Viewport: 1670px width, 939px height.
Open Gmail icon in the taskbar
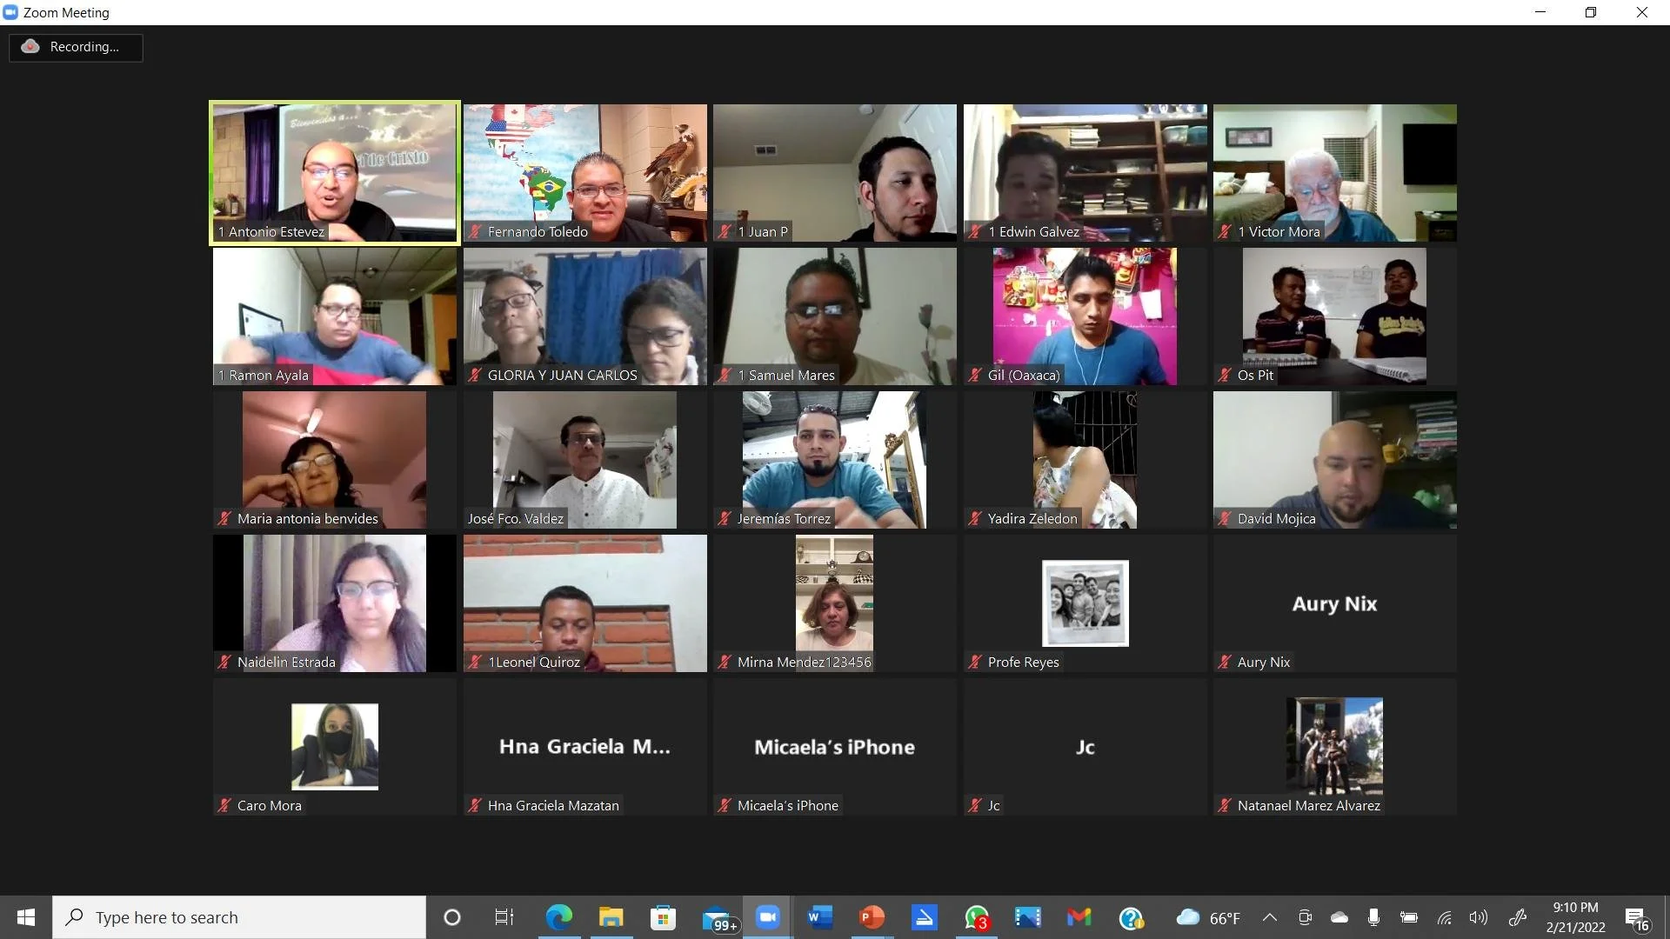tap(1079, 917)
